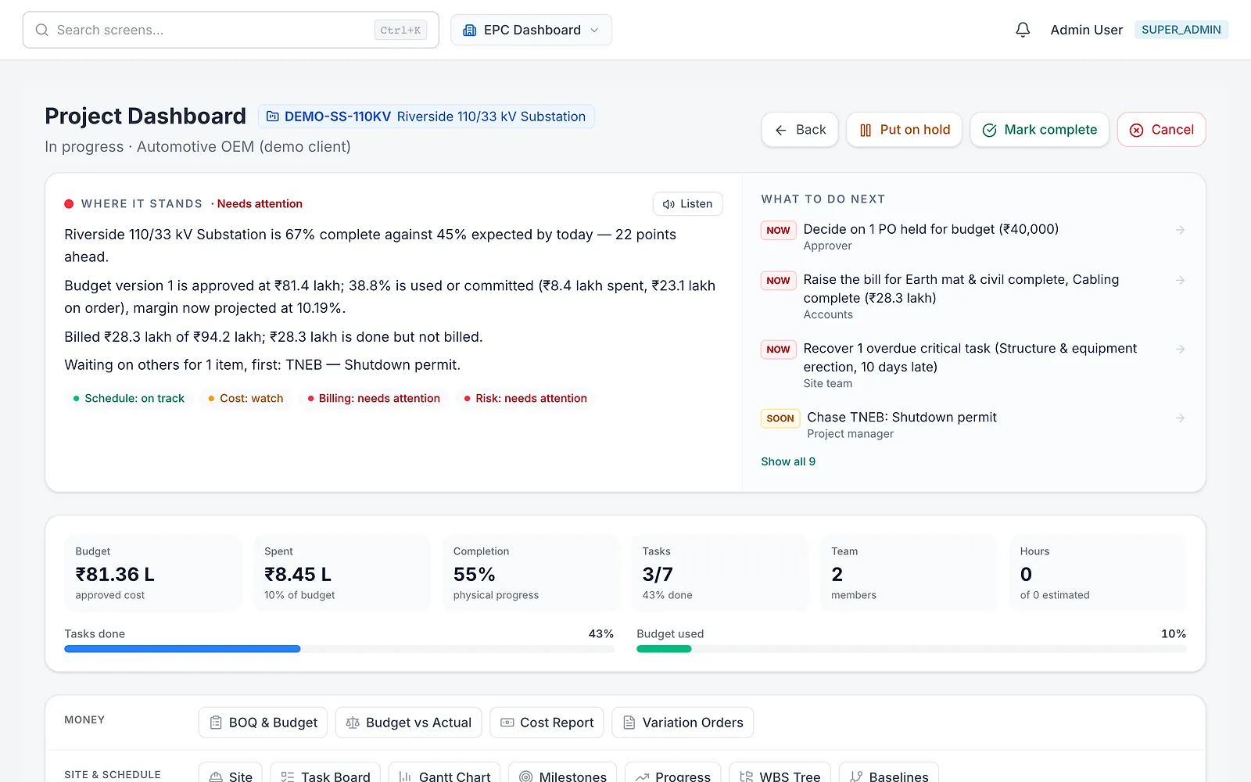Click the 'Risk: needs attention' chip
This screenshot has width=1251, height=782.
[x=525, y=398]
